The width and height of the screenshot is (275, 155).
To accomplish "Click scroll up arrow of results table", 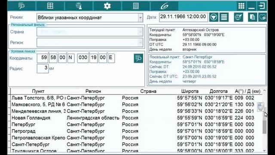I will (x=265, y=91).
